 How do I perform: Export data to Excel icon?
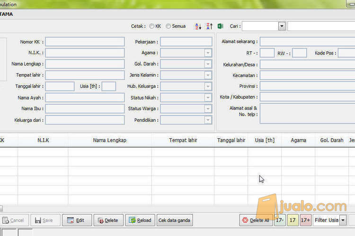point(220,26)
